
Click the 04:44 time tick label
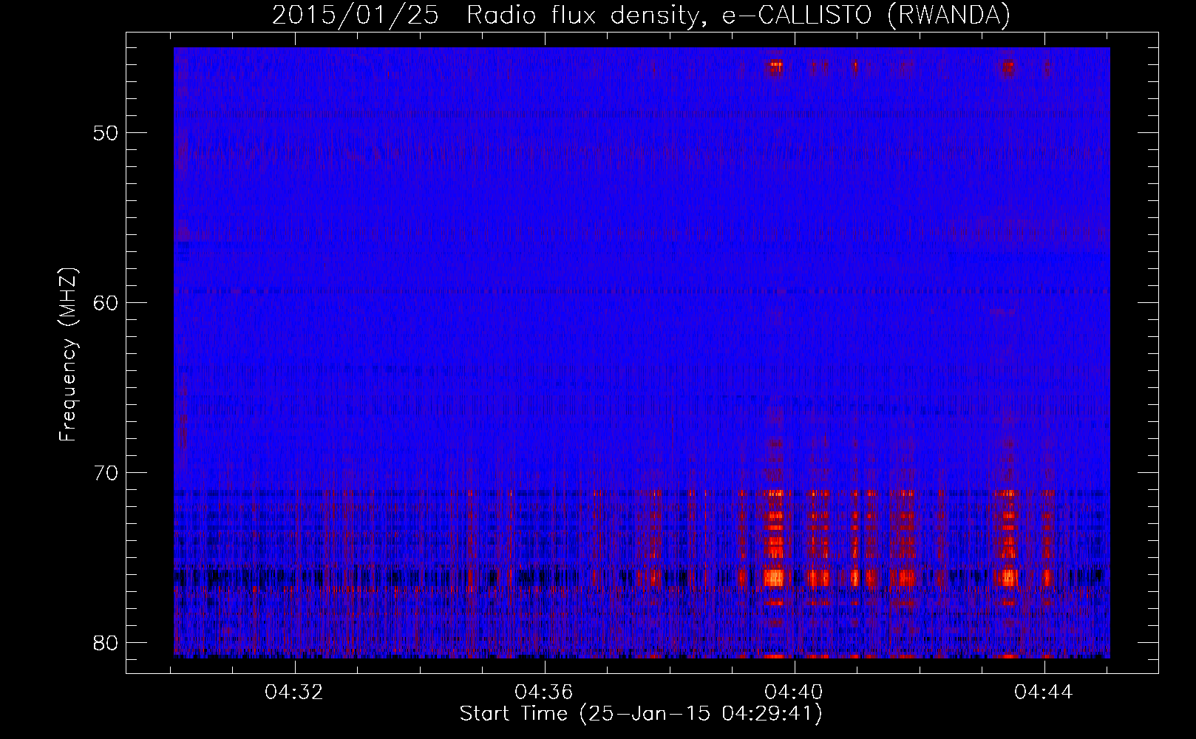(1044, 692)
